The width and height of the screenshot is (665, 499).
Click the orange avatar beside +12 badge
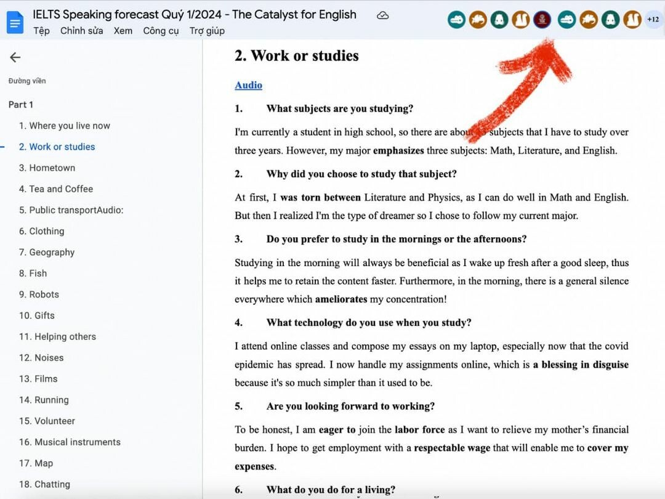[x=632, y=20]
